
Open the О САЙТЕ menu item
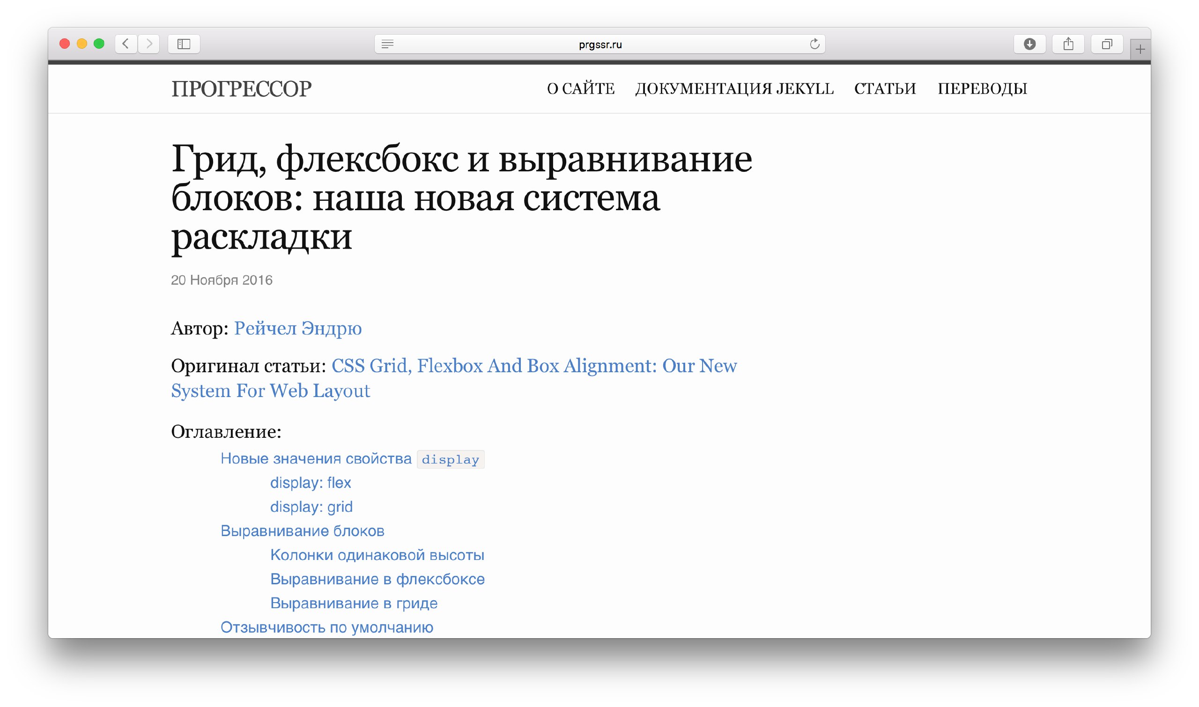[580, 88]
